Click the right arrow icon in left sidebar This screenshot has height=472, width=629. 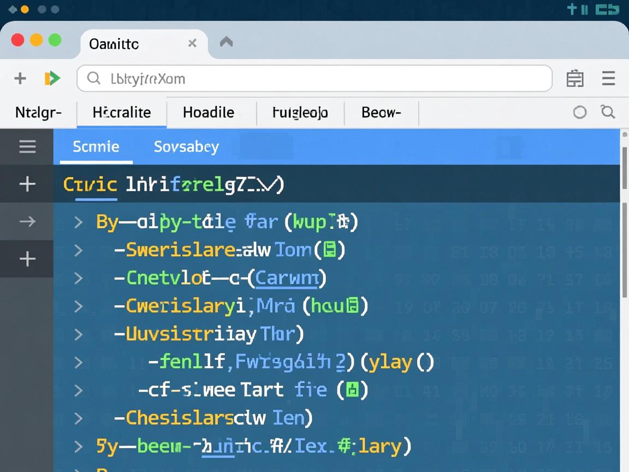tap(27, 221)
